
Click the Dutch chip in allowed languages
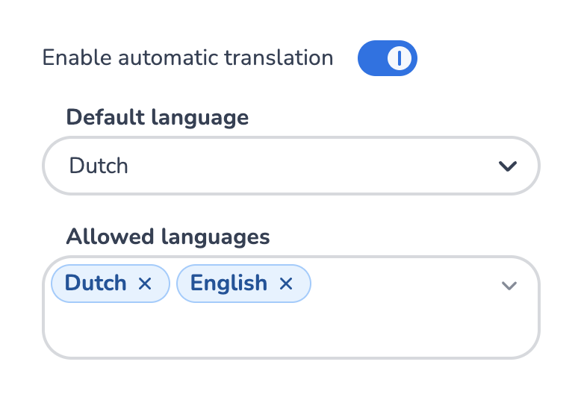pyautogui.click(x=111, y=284)
